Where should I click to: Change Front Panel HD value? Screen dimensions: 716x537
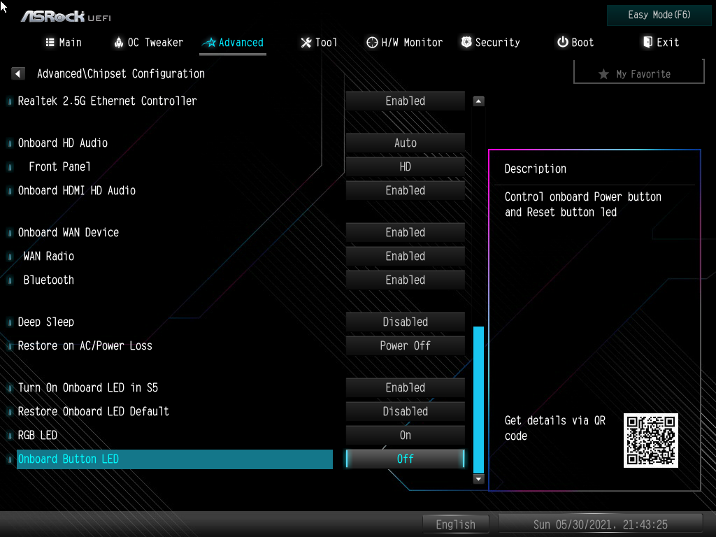pos(405,166)
